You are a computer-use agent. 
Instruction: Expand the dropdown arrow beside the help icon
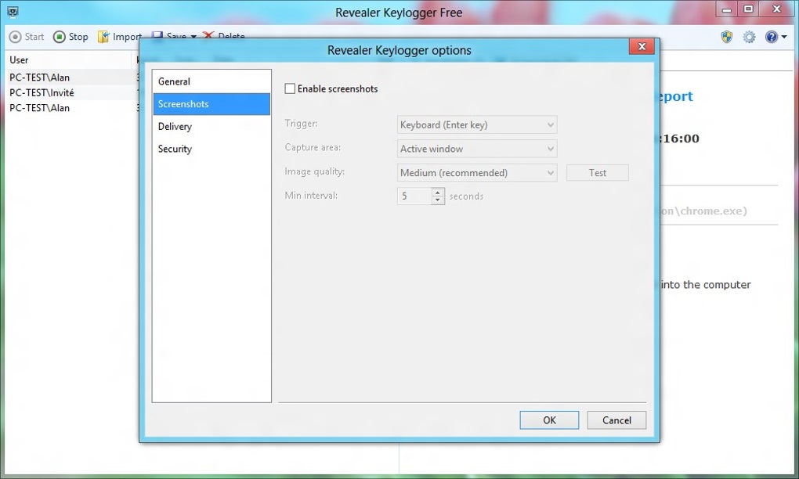[783, 37]
